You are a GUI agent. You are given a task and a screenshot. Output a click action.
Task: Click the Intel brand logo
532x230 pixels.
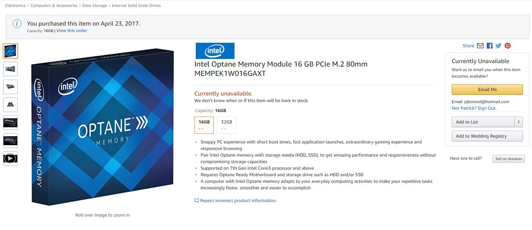tap(215, 51)
